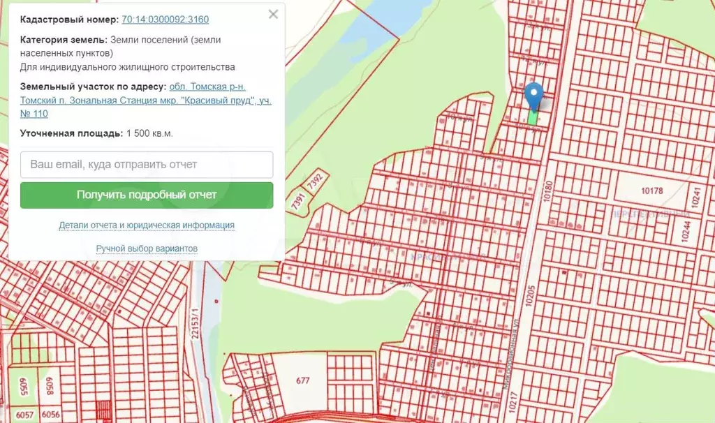Select the large parcel labeled 677
Image resolution: width=715 pixels, height=423 pixels.
point(302,380)
